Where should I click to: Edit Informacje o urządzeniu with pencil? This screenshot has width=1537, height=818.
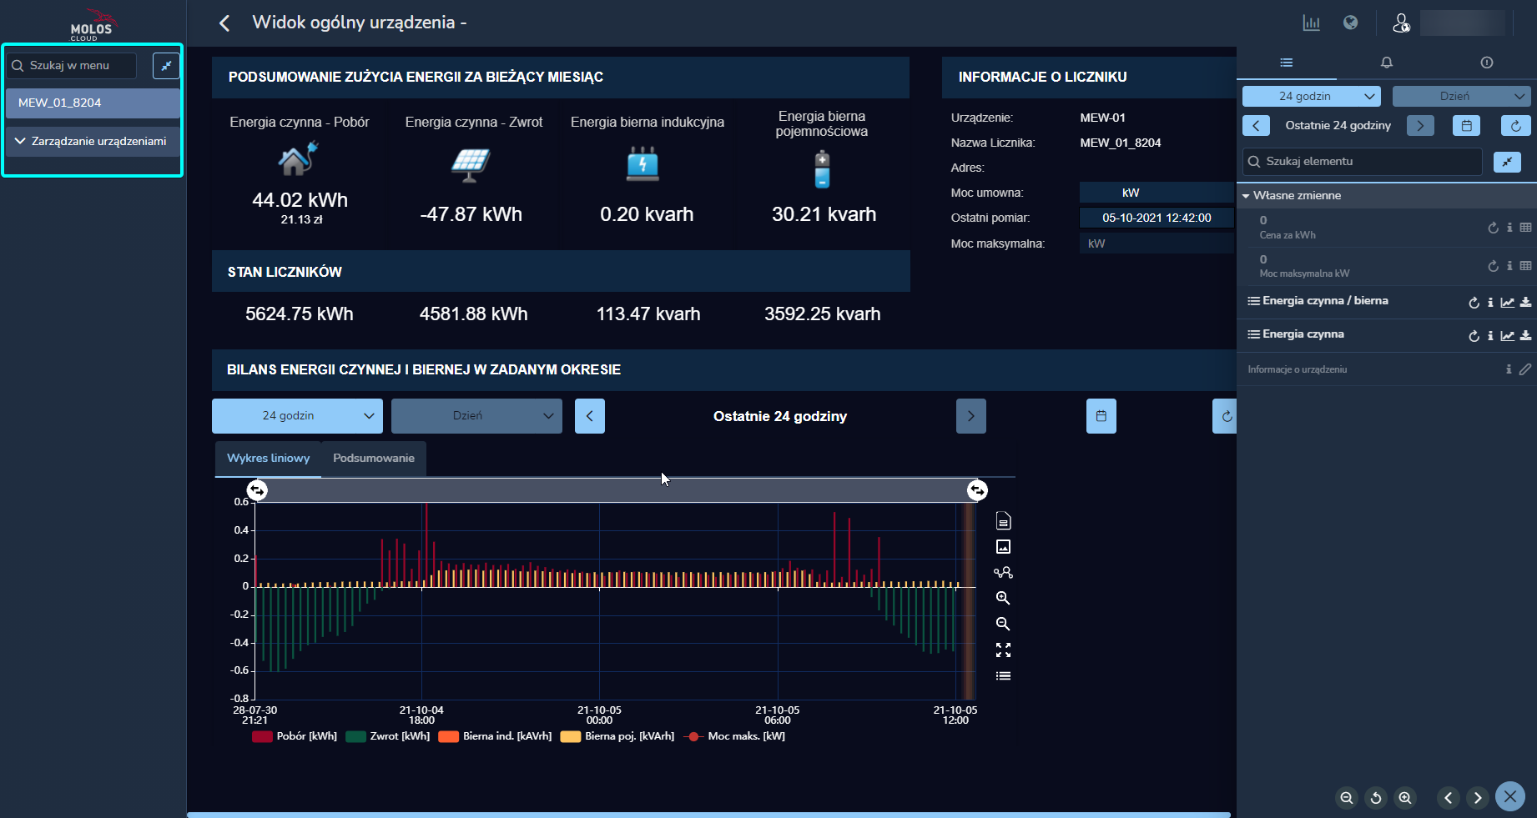point(1525,369)
